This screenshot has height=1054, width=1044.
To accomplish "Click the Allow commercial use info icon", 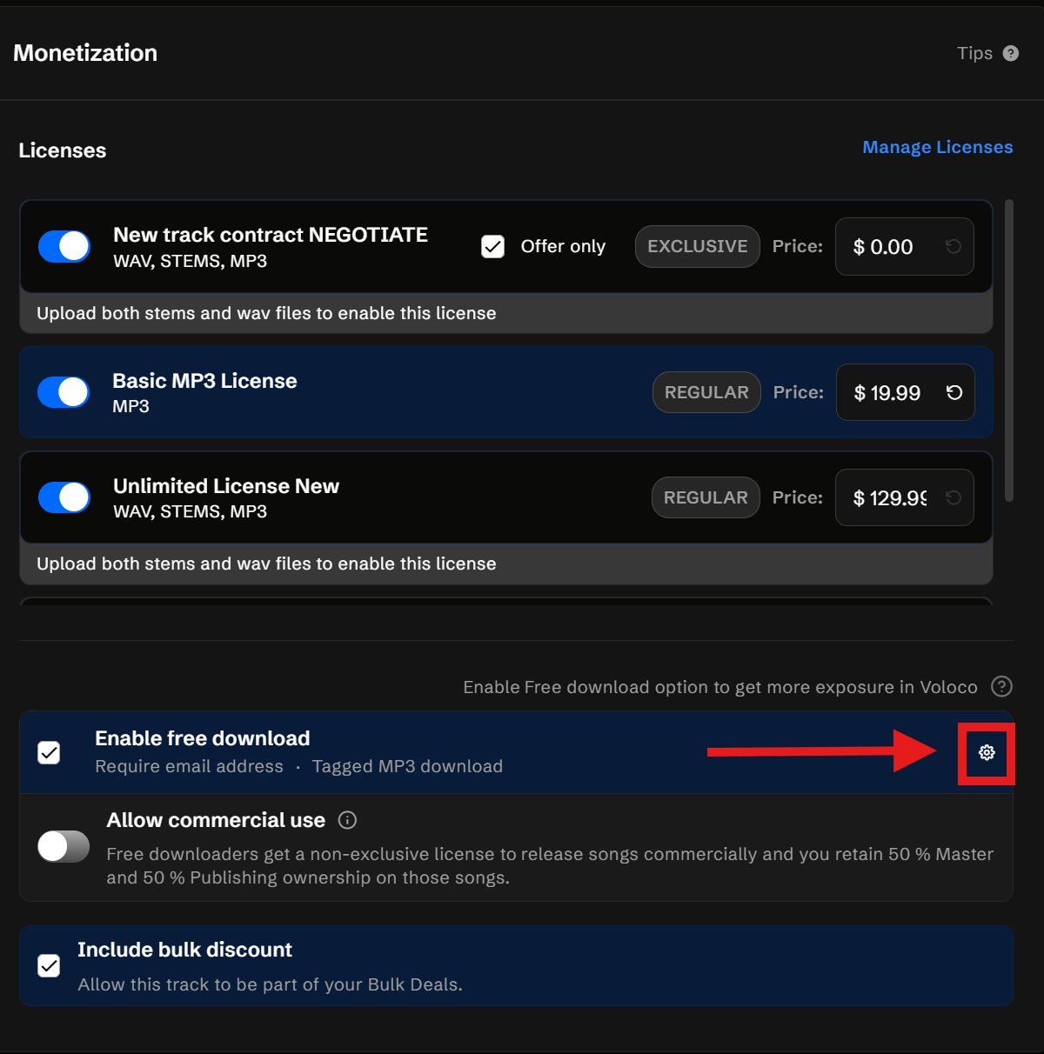I will pos(347,820).
